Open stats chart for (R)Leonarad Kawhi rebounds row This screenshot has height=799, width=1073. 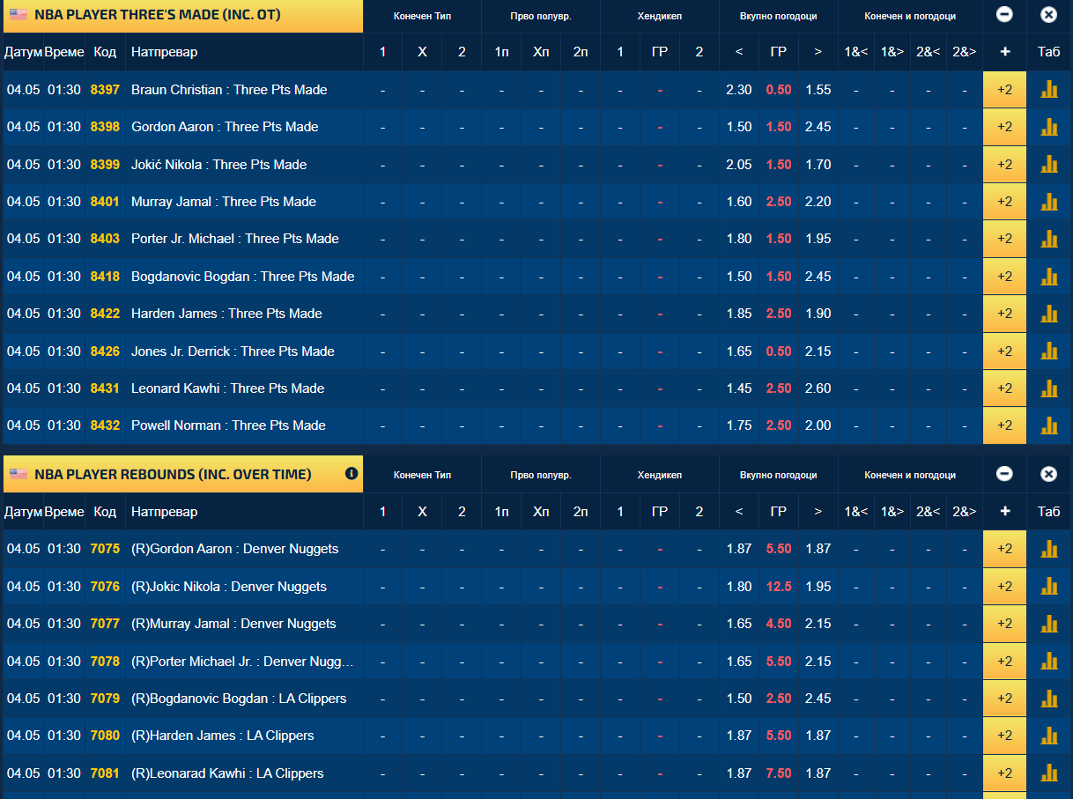point(1049,773)
